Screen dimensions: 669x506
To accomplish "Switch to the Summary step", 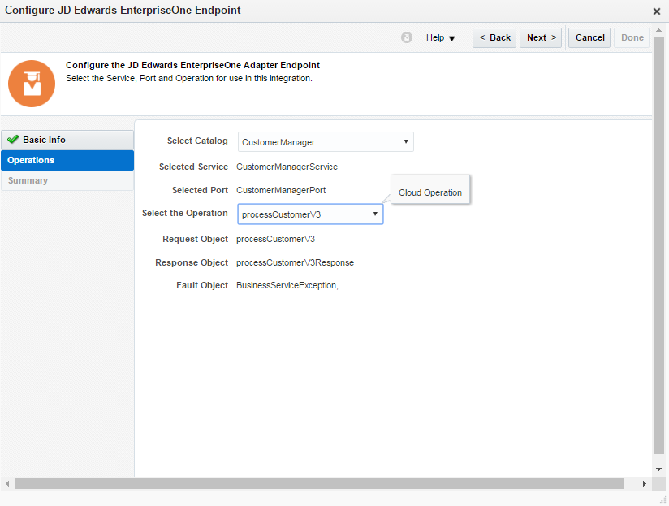I will click(x=67, y=180).
